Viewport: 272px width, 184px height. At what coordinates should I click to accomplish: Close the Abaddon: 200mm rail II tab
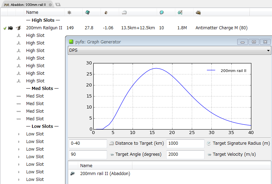[50, 4]
